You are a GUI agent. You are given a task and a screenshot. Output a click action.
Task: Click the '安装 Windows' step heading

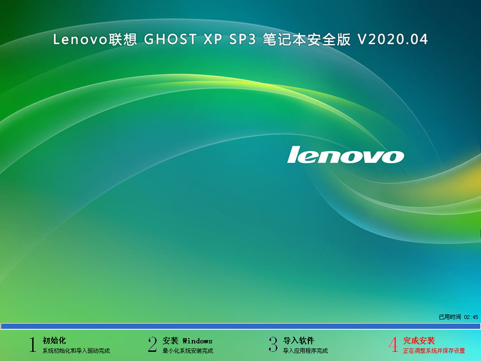188,341
